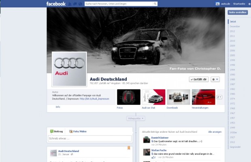
Task: Jump to 1912 in timeline
Action: pos(232,142)
